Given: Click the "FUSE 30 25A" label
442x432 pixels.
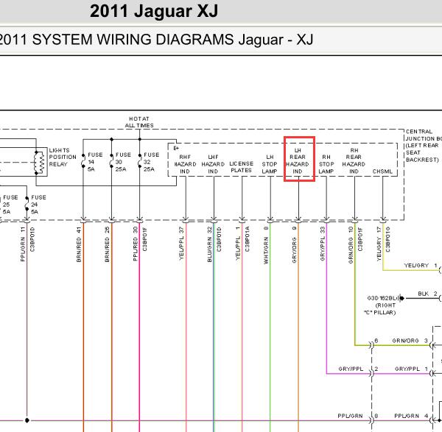Looking at the screenshot, I should click(123, 162).
